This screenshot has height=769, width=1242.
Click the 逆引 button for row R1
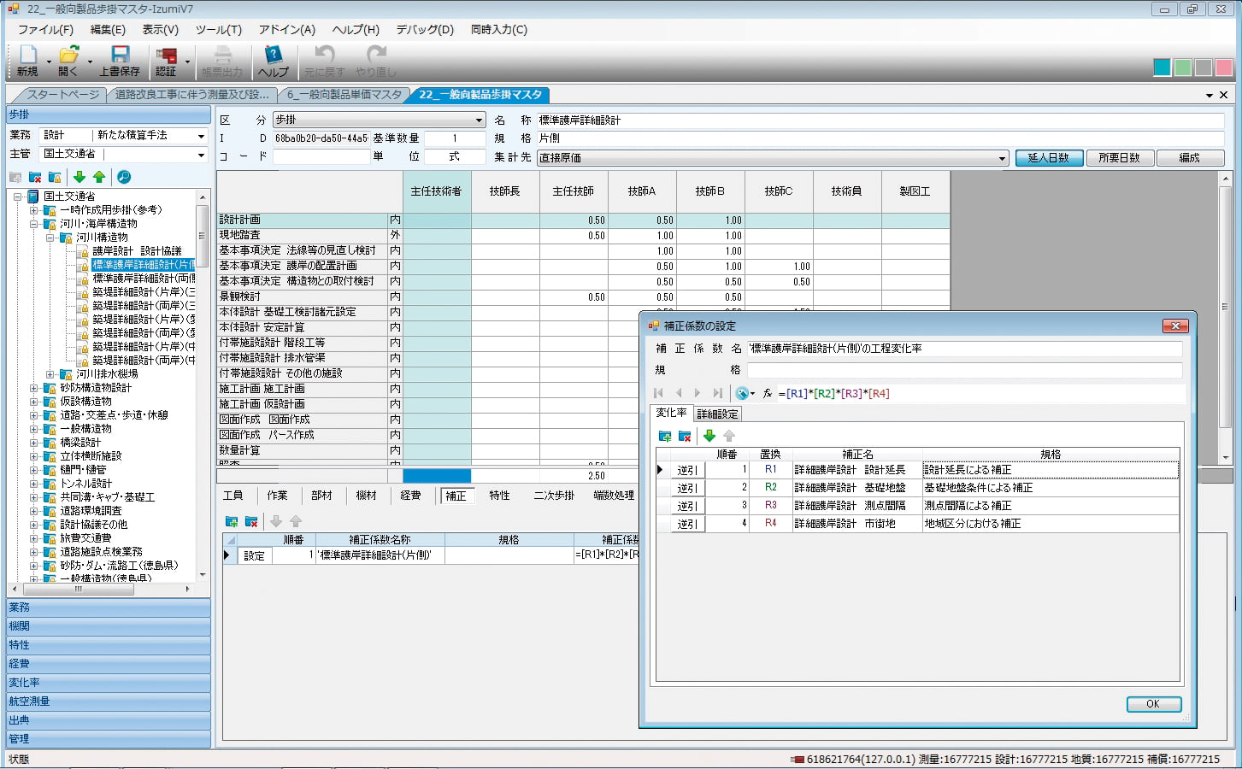(686, 470)
